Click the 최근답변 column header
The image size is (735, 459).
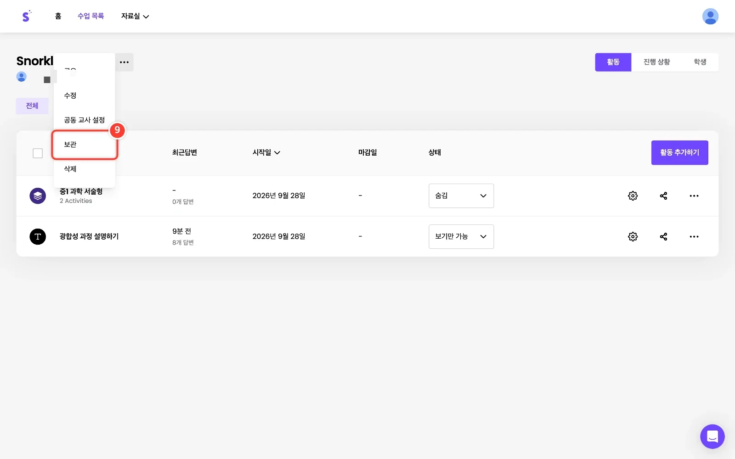click(185, 152)
